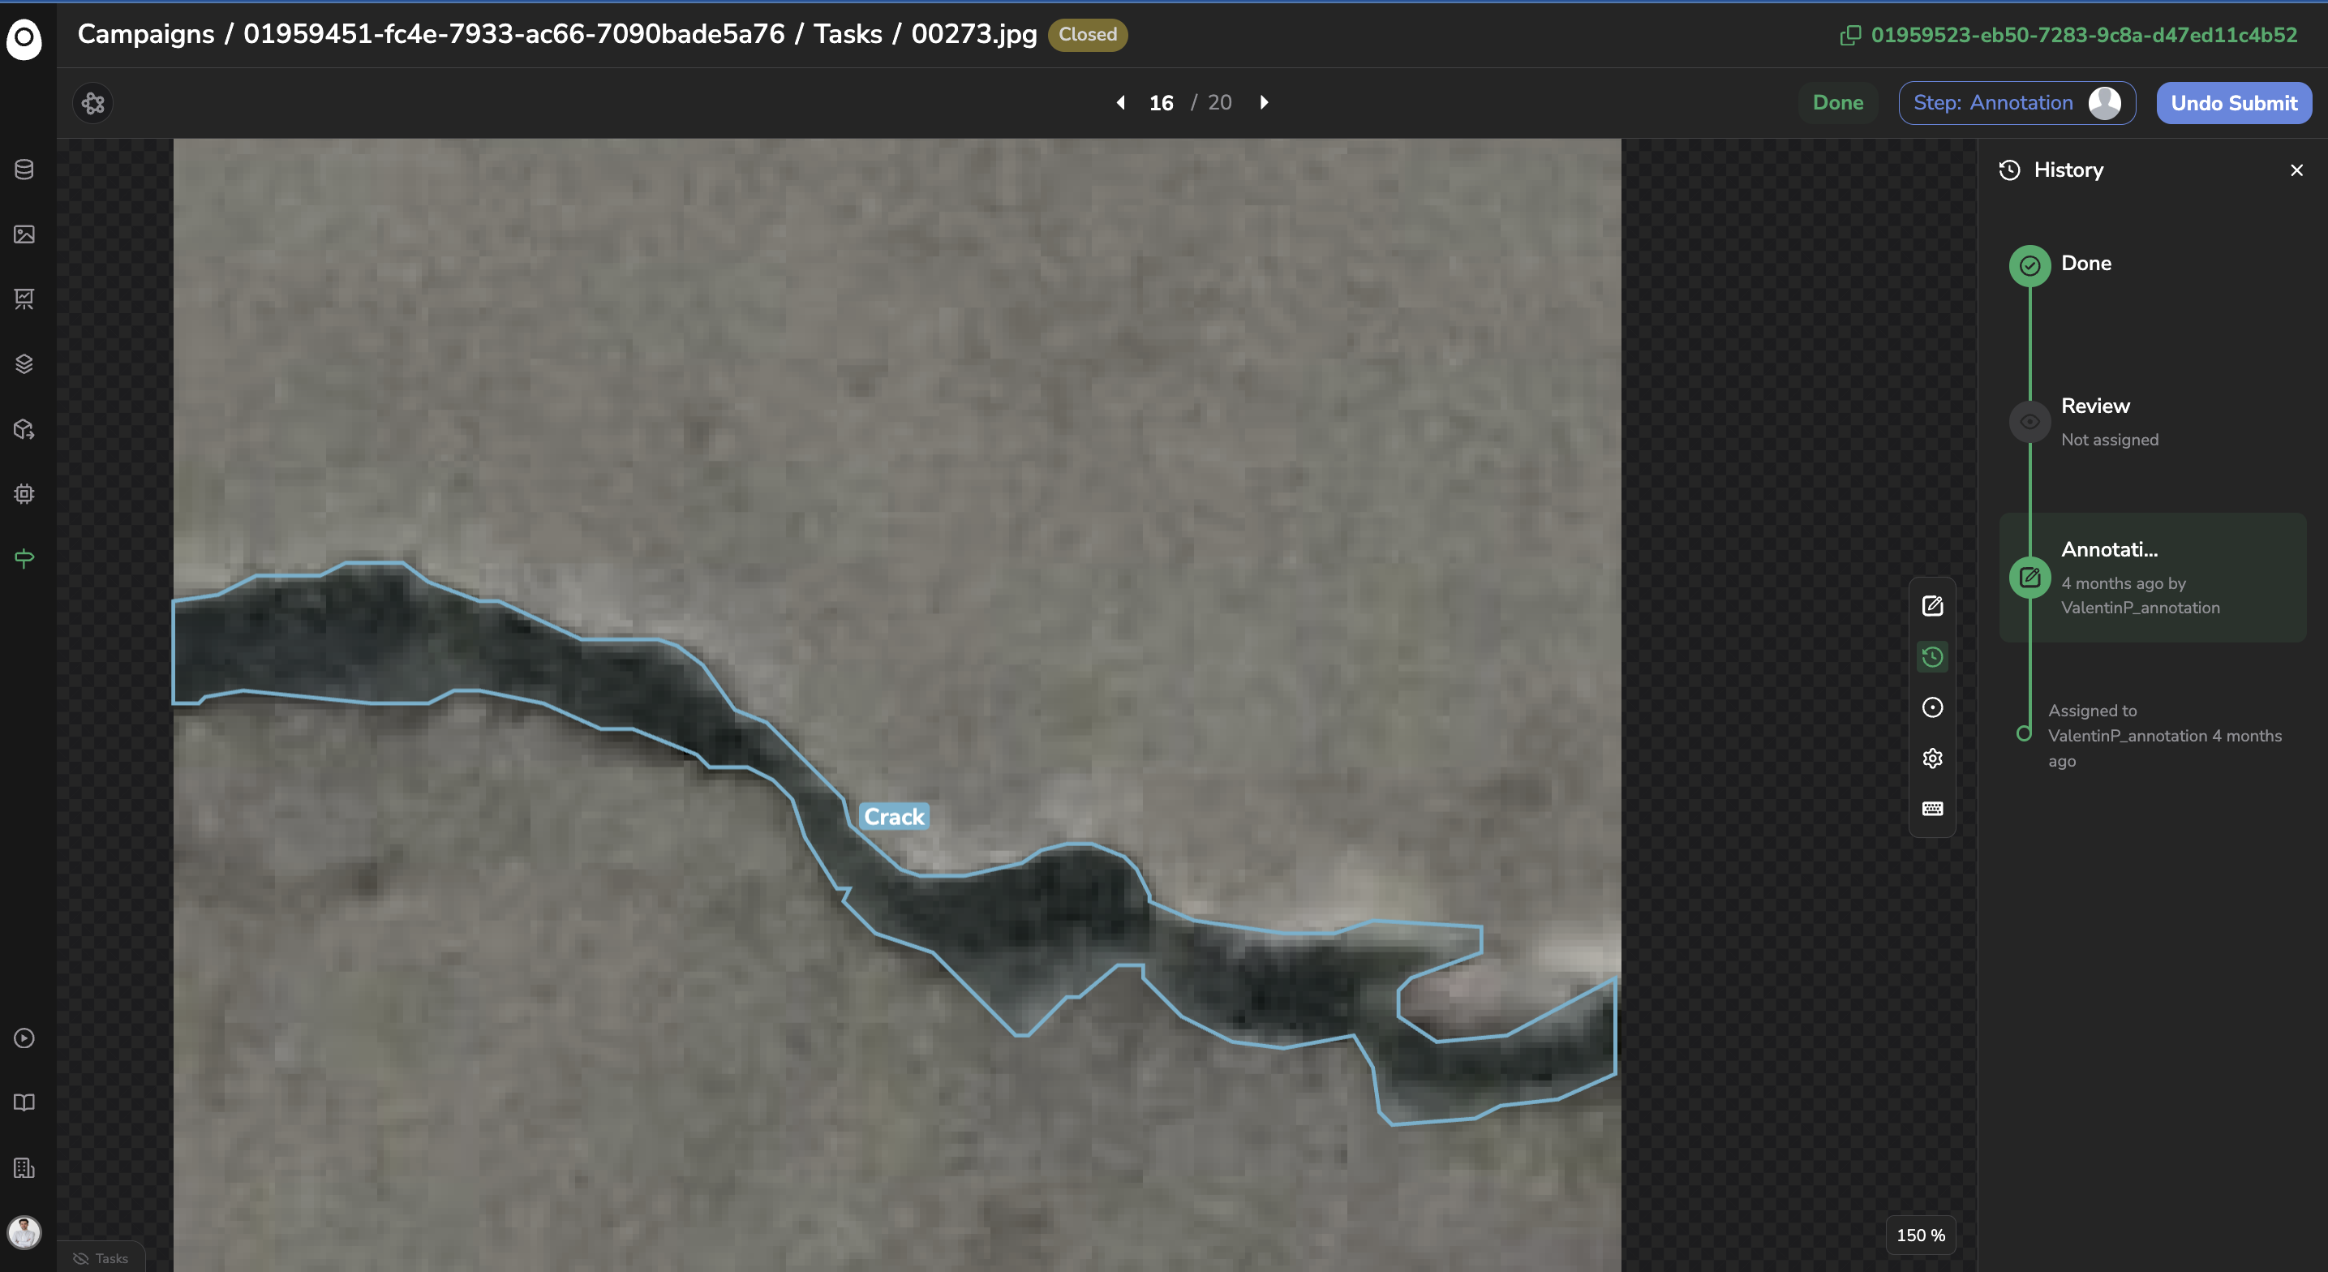Open keyboard shortcuts icon in the floating toolbar
2328x1272 pixels.
click(x=1932, y=808)
